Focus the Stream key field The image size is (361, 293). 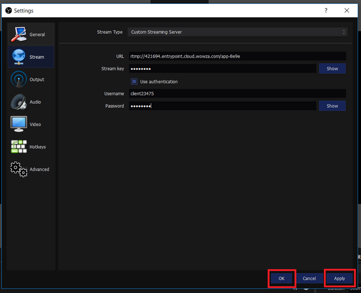(223, 69)
